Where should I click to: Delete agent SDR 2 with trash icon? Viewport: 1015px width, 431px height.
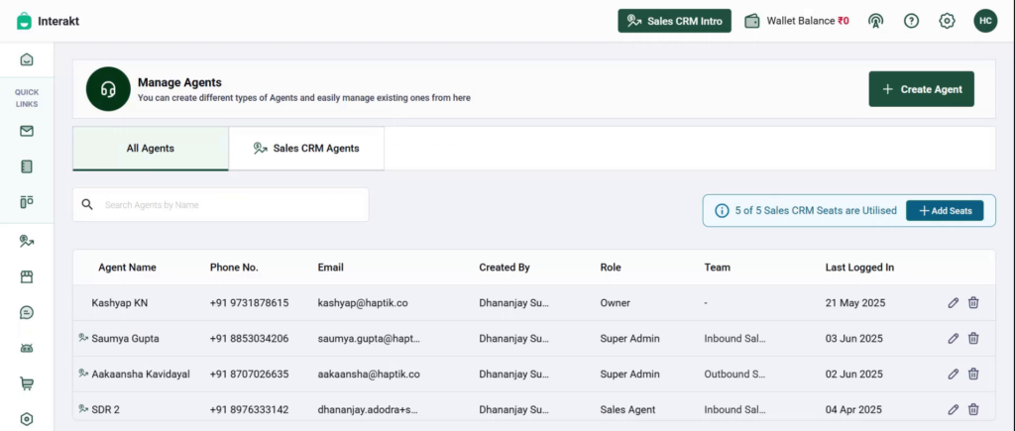(973, 409)
